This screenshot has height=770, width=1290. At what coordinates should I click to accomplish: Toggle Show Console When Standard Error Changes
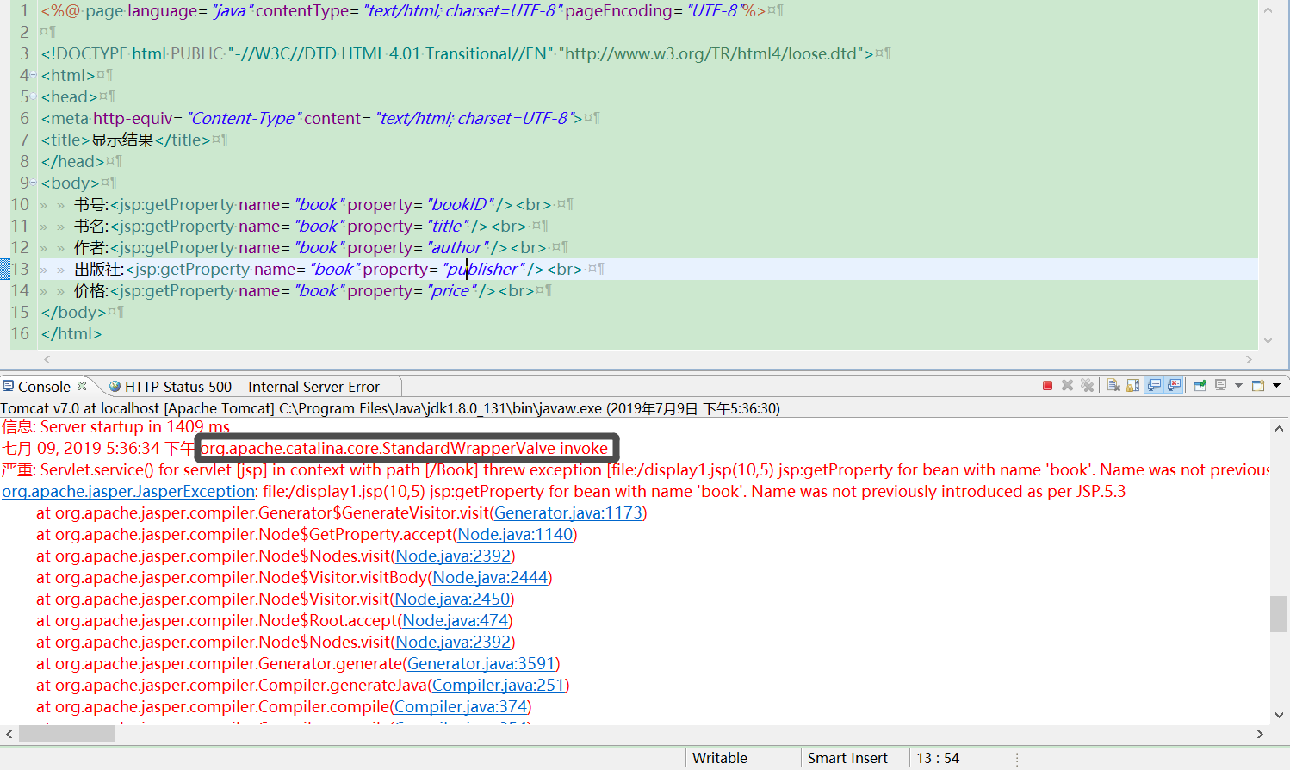point(1175,385)
